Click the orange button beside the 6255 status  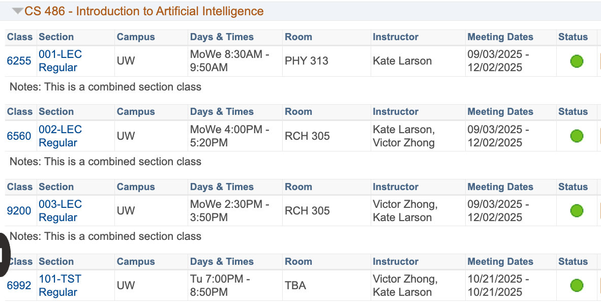click(x=599, y=61)
